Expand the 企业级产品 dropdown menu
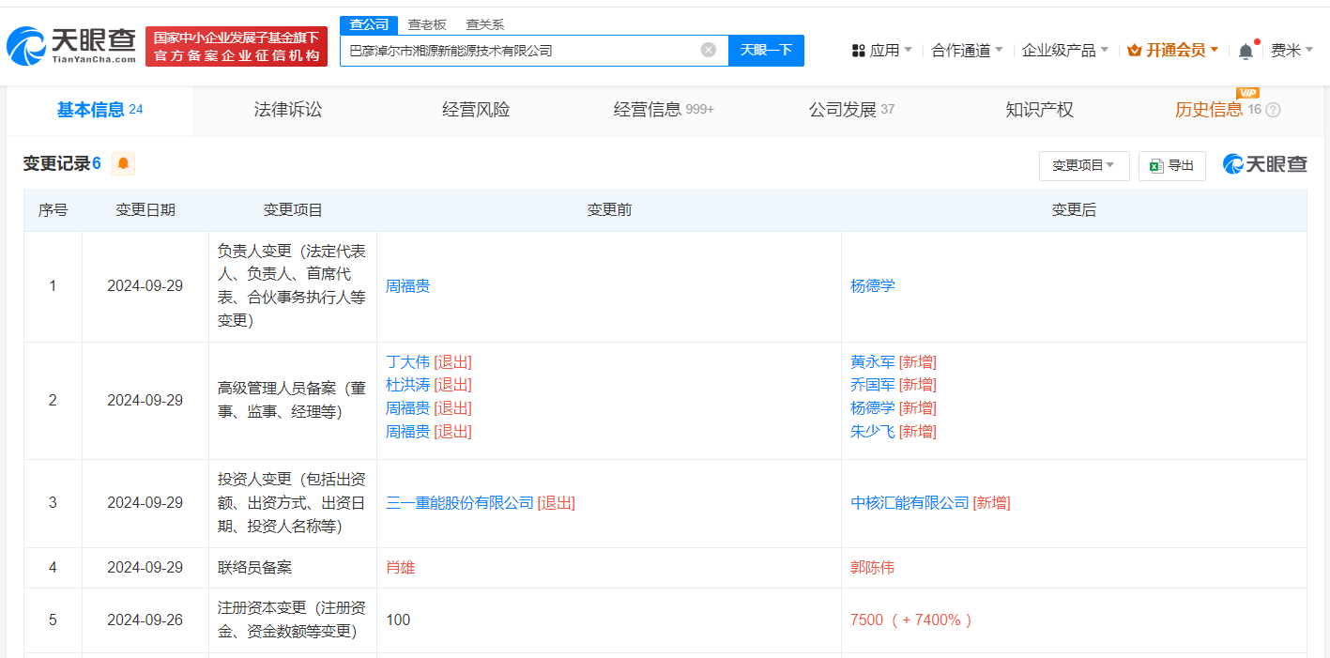The width and height of the screenshot is (1330, 658). pyautogui.click(x=1064, y=51)
